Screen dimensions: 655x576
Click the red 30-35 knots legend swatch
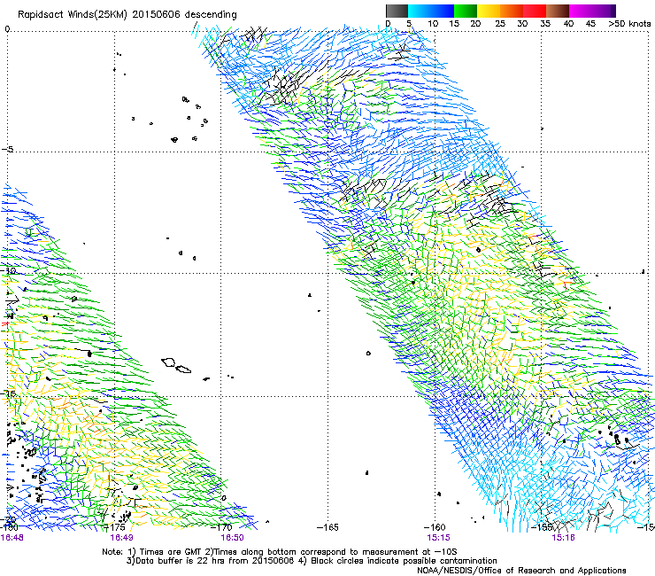pos(535,11)
